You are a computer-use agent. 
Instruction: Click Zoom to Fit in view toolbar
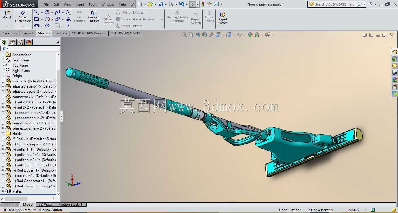184,35
